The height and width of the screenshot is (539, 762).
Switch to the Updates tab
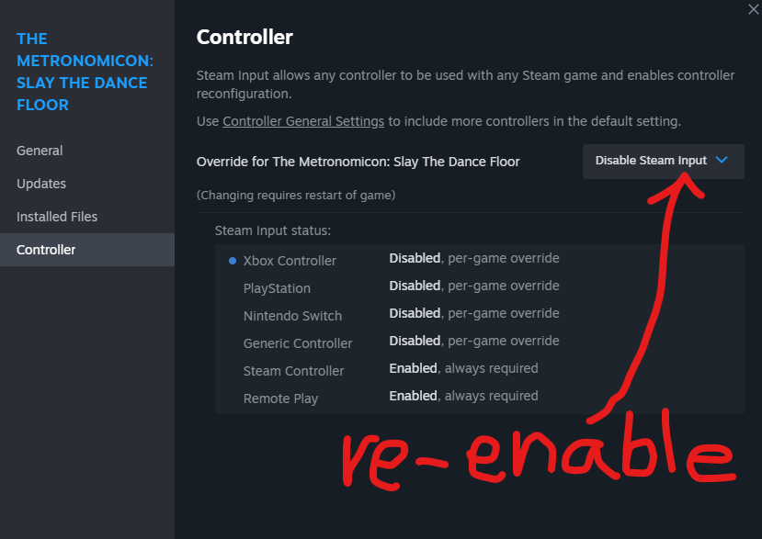point(41,184)
